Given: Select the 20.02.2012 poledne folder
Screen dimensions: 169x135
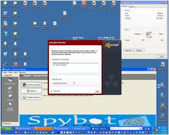Looking at the screenshot, I should tap(15, 15).
